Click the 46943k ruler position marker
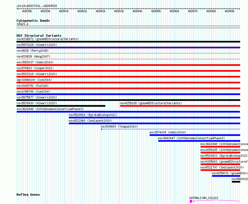Screen dimensions: 248x204 tap(119, 11)
